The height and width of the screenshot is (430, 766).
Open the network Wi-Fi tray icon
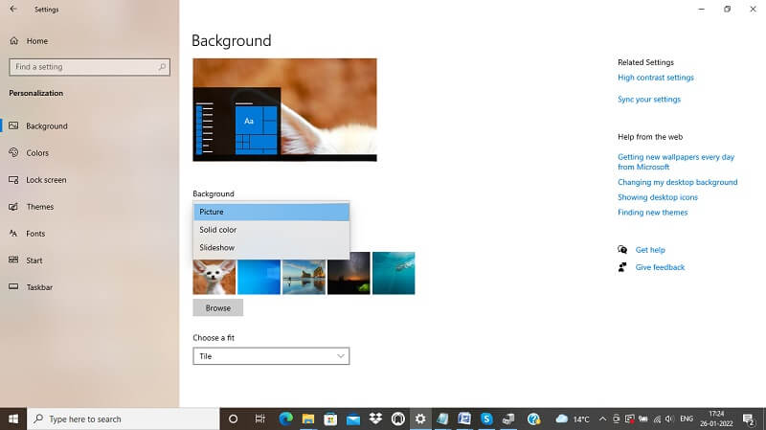click(658, 419)
